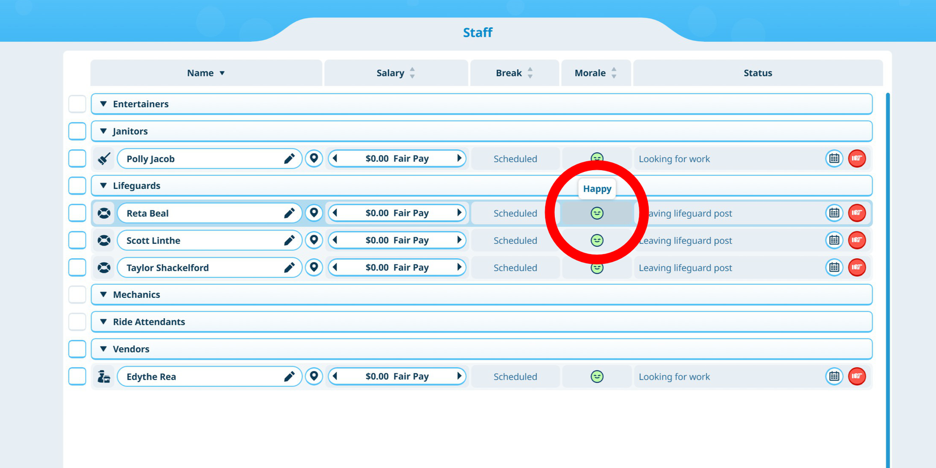This screenshot has height=468, width=936.
Task: Toggle the Vendors section arrow
Action: point(103,349)
